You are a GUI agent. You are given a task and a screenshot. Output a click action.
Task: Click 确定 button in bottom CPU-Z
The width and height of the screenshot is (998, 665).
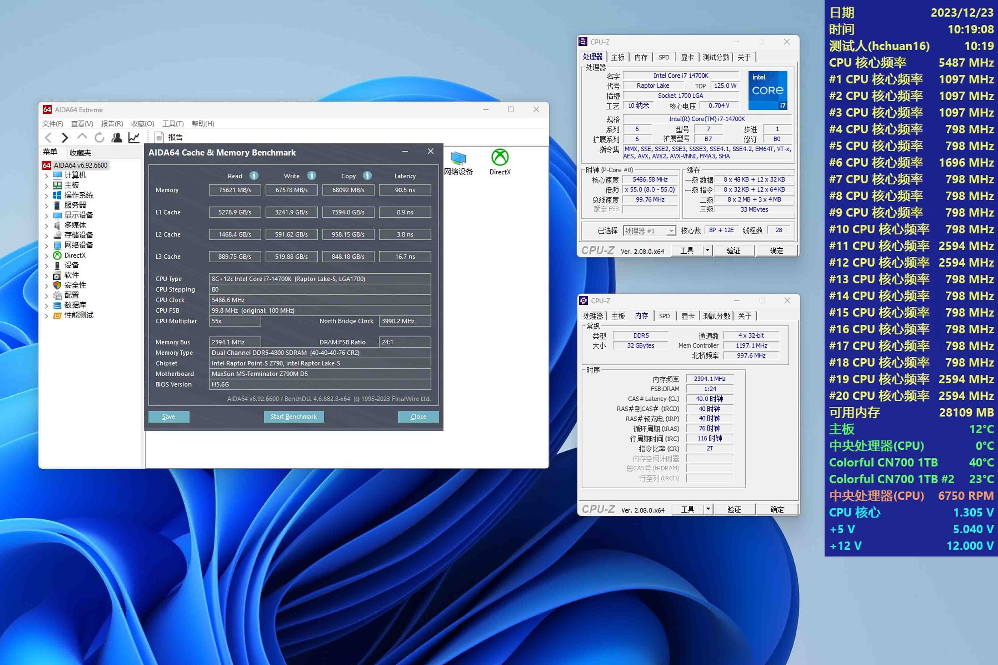777,509
